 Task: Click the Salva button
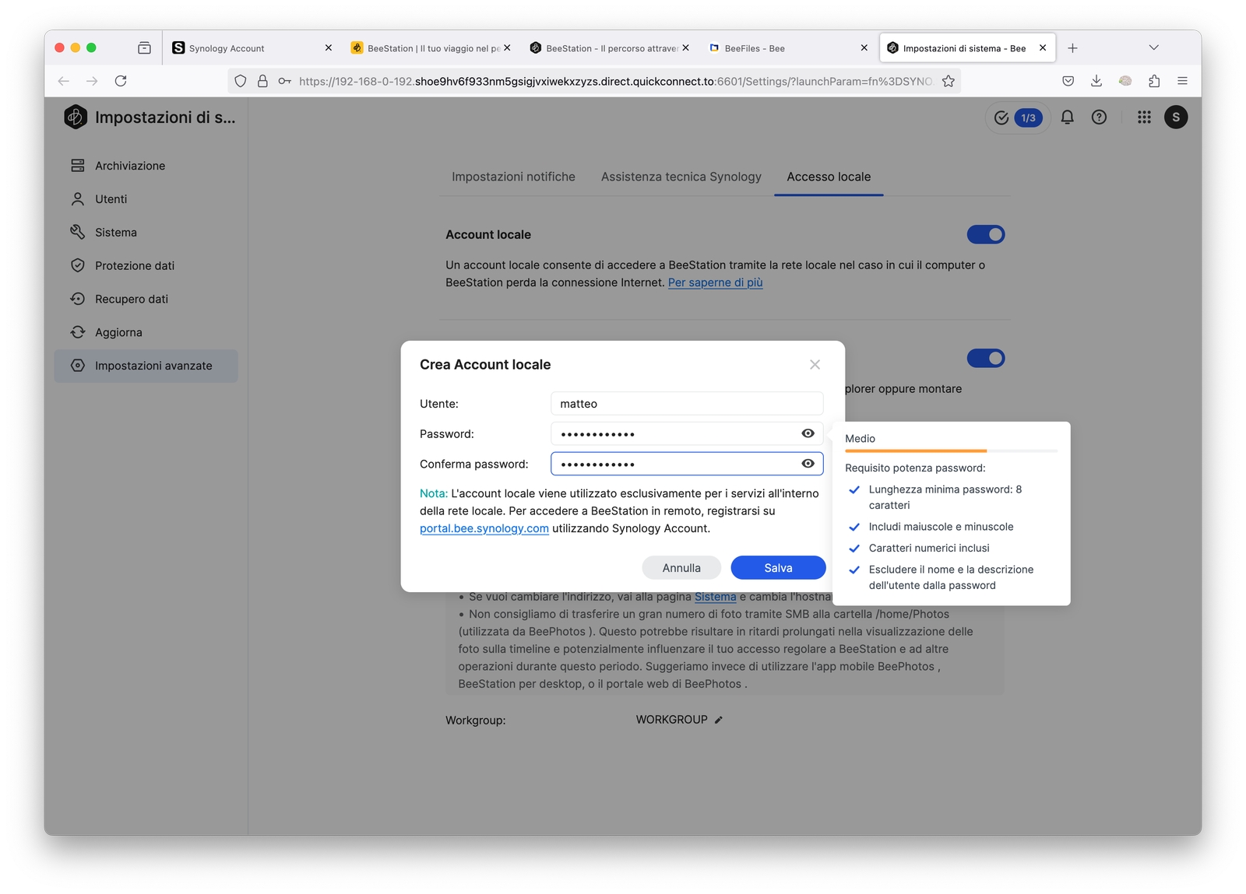click(x=778, y=568)
